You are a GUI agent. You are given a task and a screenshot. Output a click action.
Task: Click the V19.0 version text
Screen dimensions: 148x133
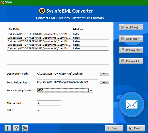[8, 2]
